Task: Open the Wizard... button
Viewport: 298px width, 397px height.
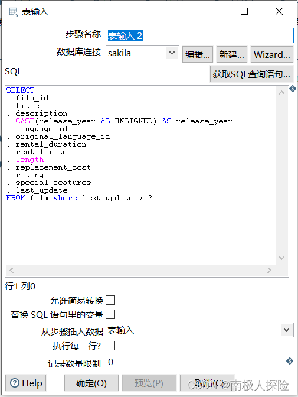Action: (272, 54)
